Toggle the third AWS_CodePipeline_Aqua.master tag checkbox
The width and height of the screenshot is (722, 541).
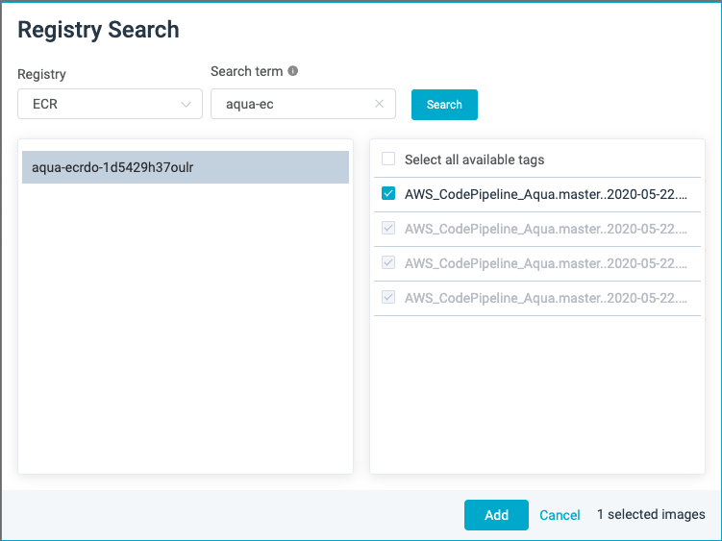(388, 262)
